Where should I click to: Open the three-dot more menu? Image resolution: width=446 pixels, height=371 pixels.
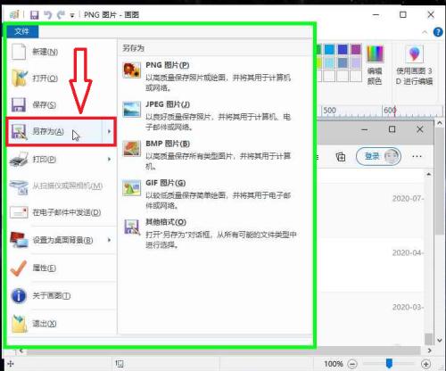coord(417,156)
